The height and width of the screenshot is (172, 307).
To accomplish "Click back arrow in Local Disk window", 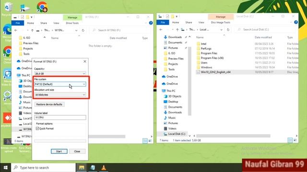I will click(x=161, y=30).
